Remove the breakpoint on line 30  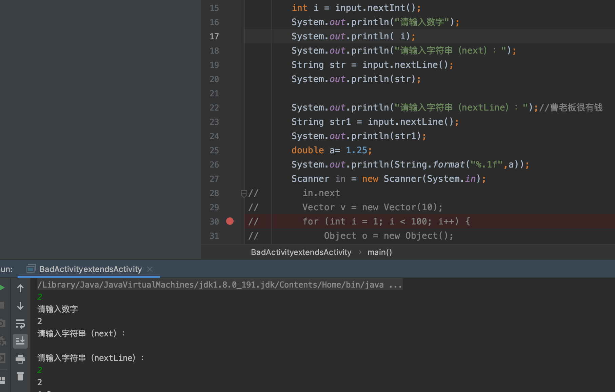coord(230,221)
